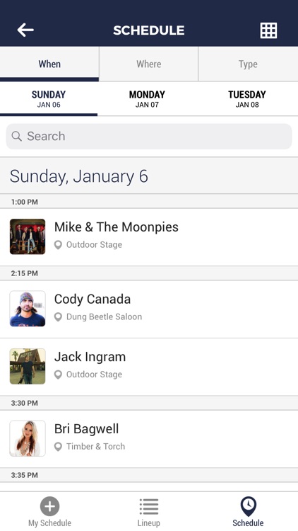Switch to the Type tab
The height and width of the screenshot is (531, 298).
(248, 64)
